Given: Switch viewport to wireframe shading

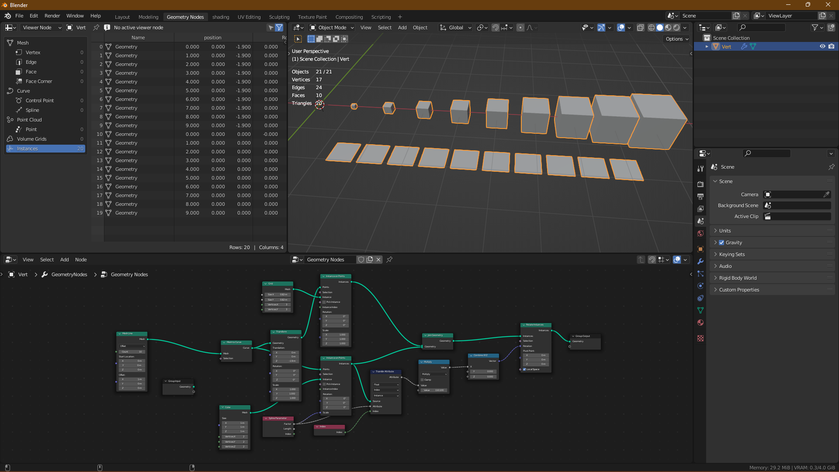Looking at the screenshot, I should click(651, 28).
